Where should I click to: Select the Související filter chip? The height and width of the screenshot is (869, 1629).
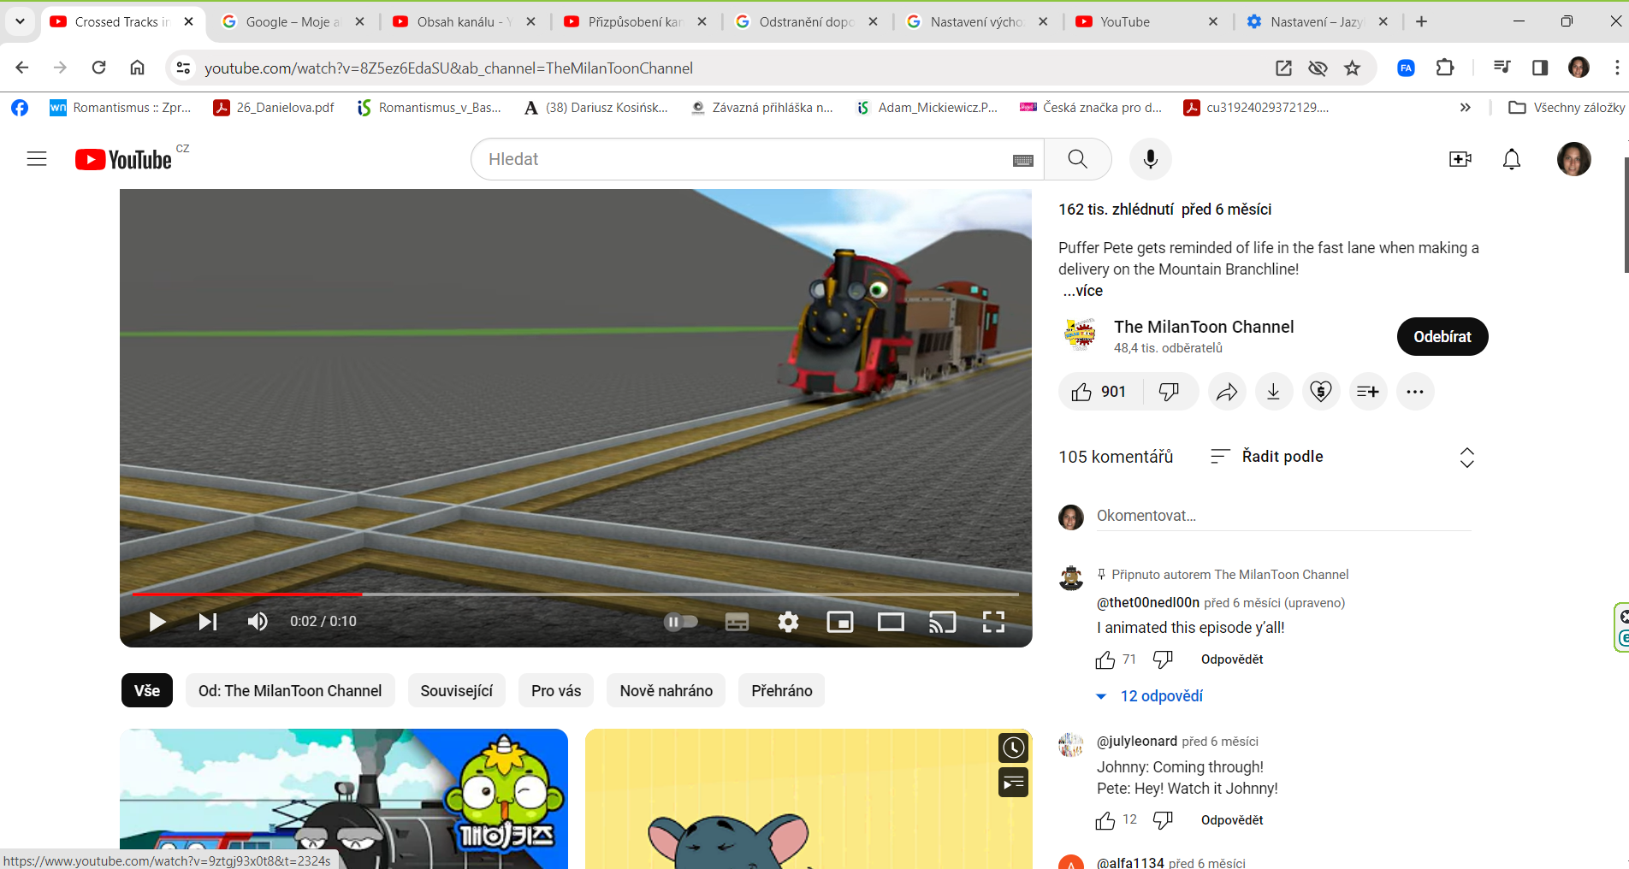click(x=457, y=690)
